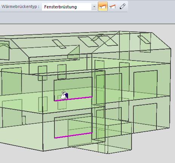Select the leftmost skylight on the roof
This screenshot has width=175, height=163.
(59, 44)
